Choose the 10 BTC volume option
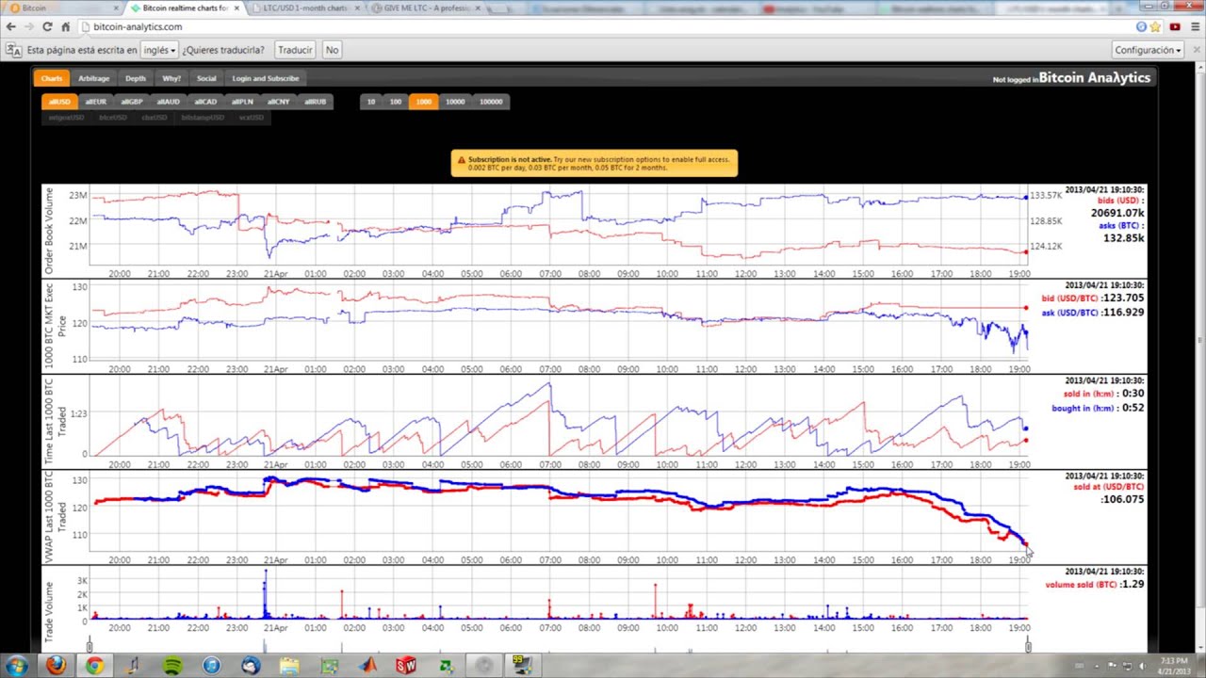Viewport: 1206px width, 678px height. tap(371, 102)
